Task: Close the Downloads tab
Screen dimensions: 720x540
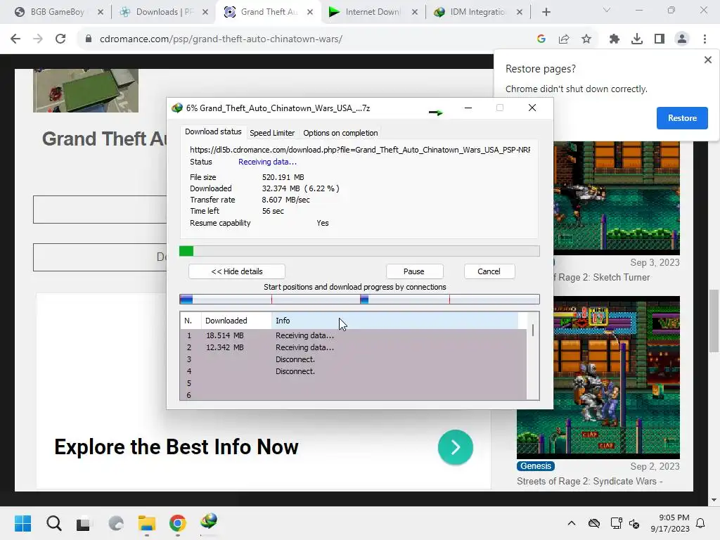Action: tap(205, 12)
